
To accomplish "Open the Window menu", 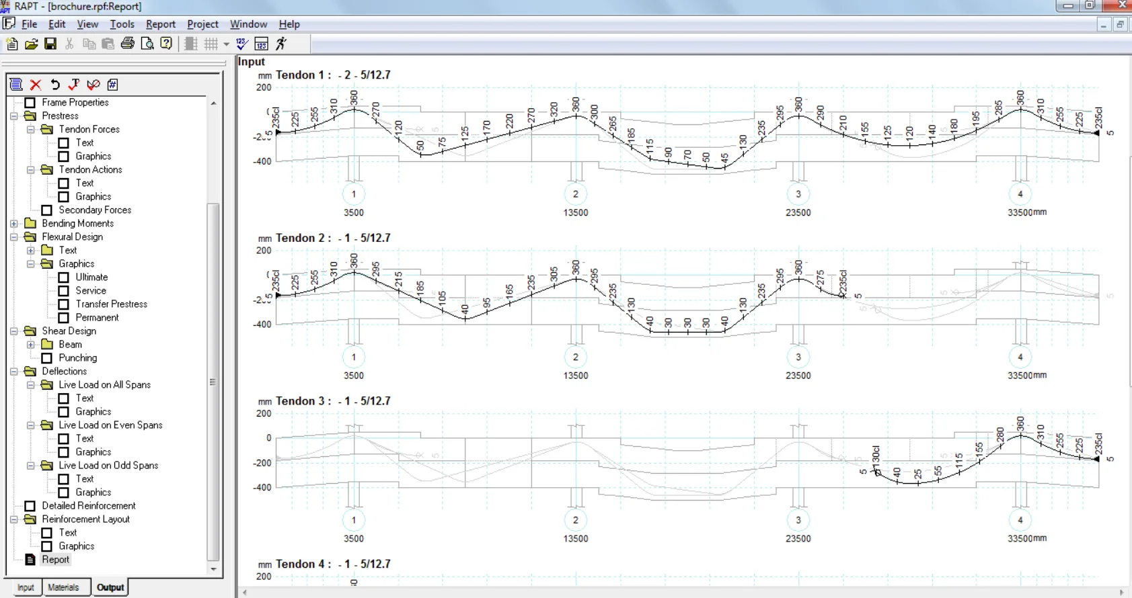I will click(x=248, y=24).
